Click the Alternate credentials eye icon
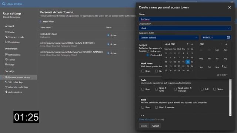 [x=6, y=87]
